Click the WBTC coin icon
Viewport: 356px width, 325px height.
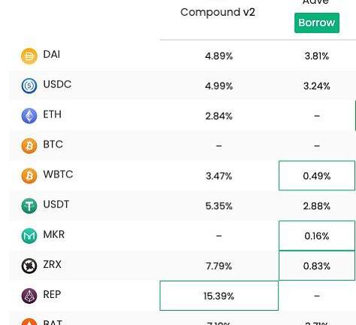(29, 176)
